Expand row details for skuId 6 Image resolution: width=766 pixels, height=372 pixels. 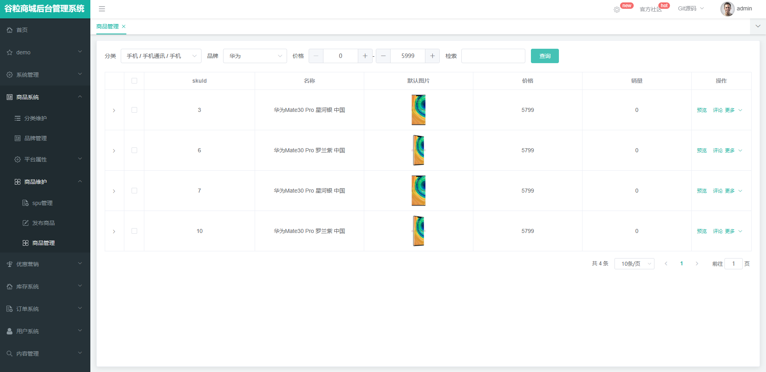(x=114, y=151)
